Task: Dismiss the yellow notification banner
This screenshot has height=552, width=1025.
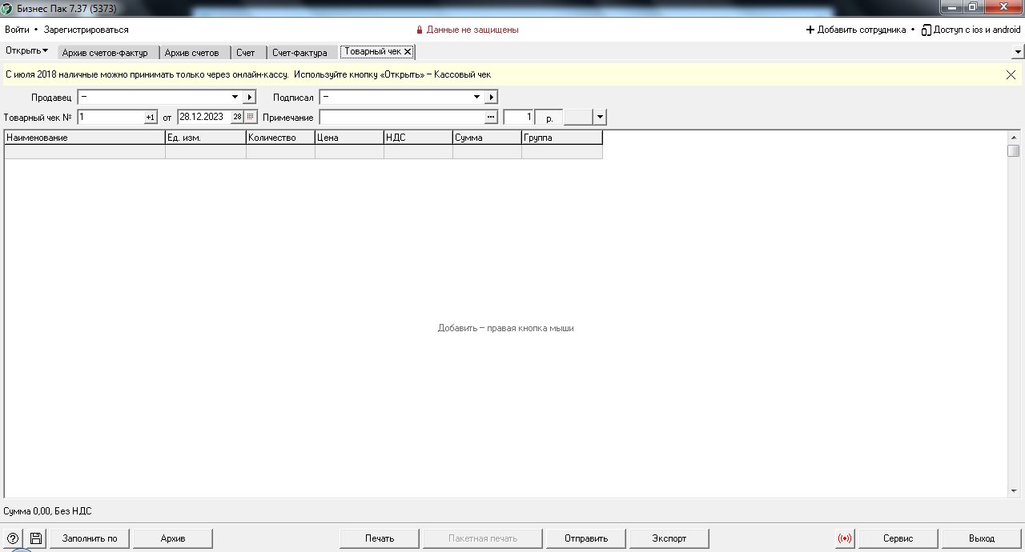Action: (1011, 74)
